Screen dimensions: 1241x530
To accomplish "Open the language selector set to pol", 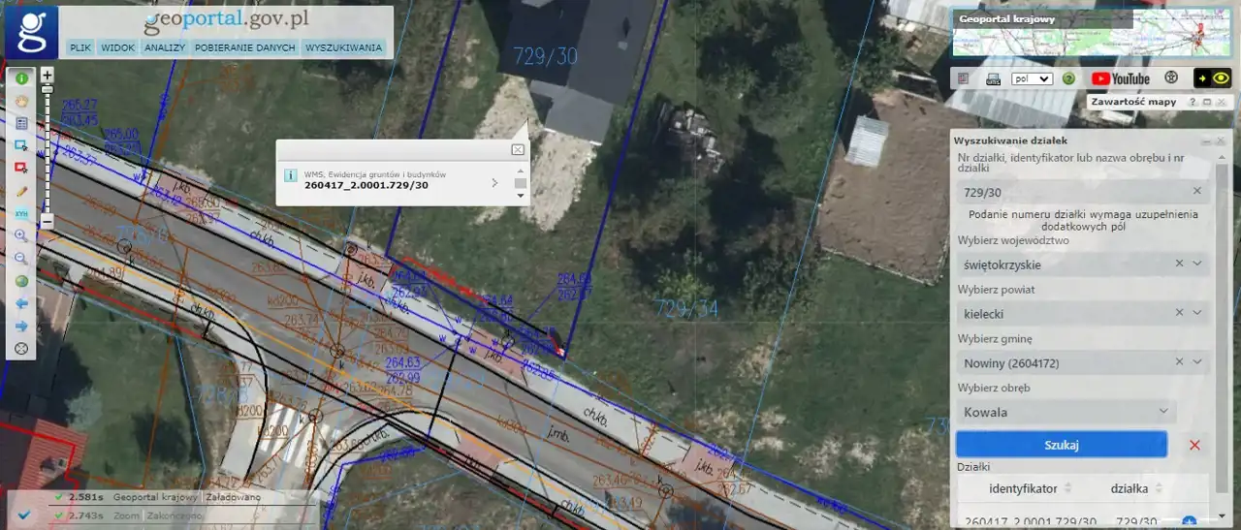I will (1032, 78).
